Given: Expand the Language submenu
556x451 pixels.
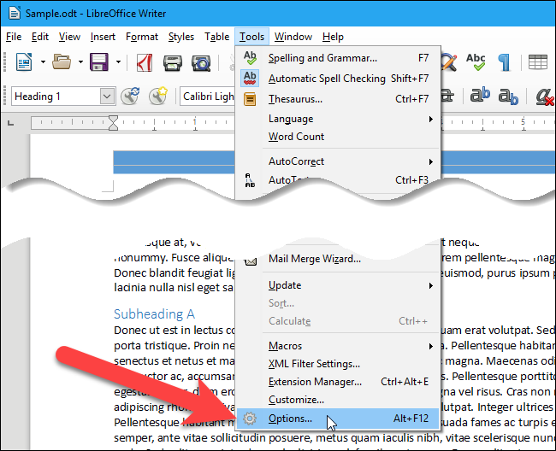Looking at the screenshot, I should pos(338,119).
